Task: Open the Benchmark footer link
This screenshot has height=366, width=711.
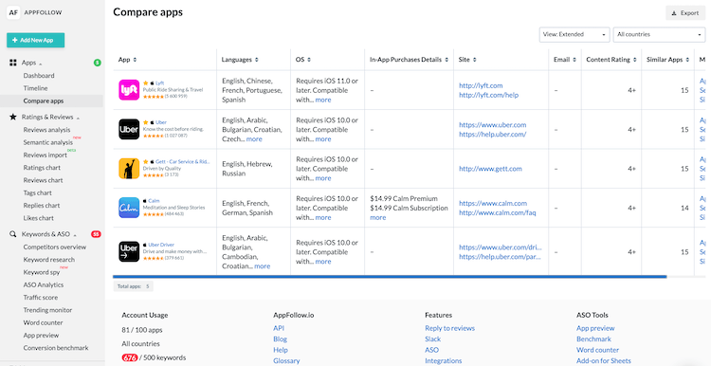Action: 593,339
